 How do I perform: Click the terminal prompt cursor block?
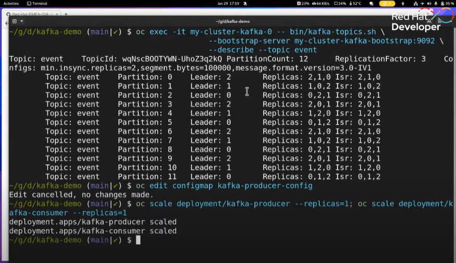click(138, 240)
